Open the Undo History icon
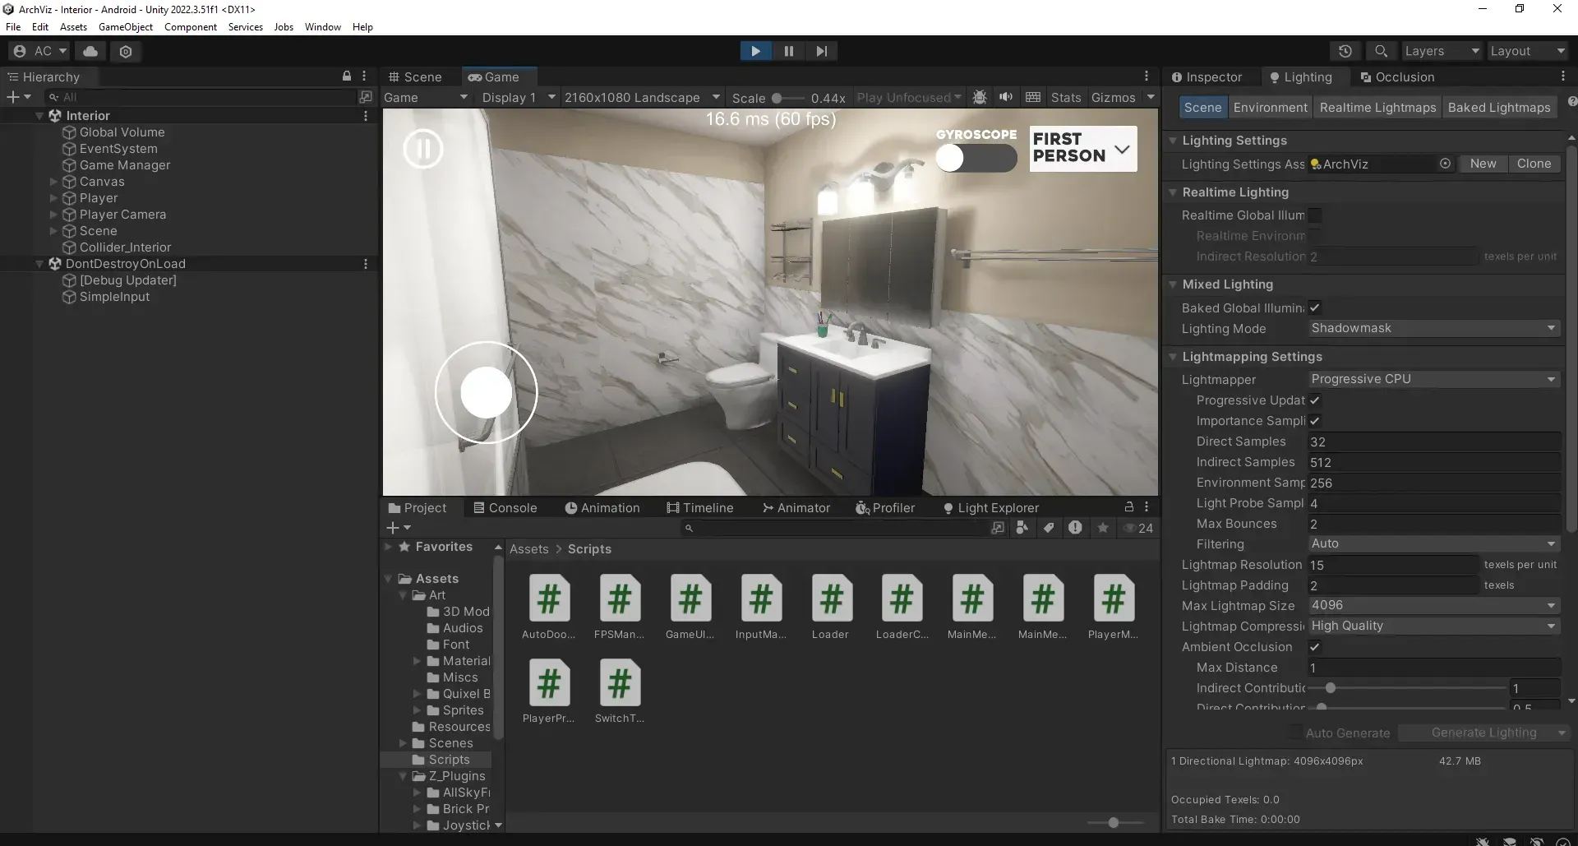 click(1345, 51)
